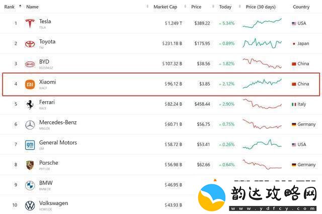Sort by the Price column header
The height and width of the screenshot is (214, 322).
pos(196,7)
